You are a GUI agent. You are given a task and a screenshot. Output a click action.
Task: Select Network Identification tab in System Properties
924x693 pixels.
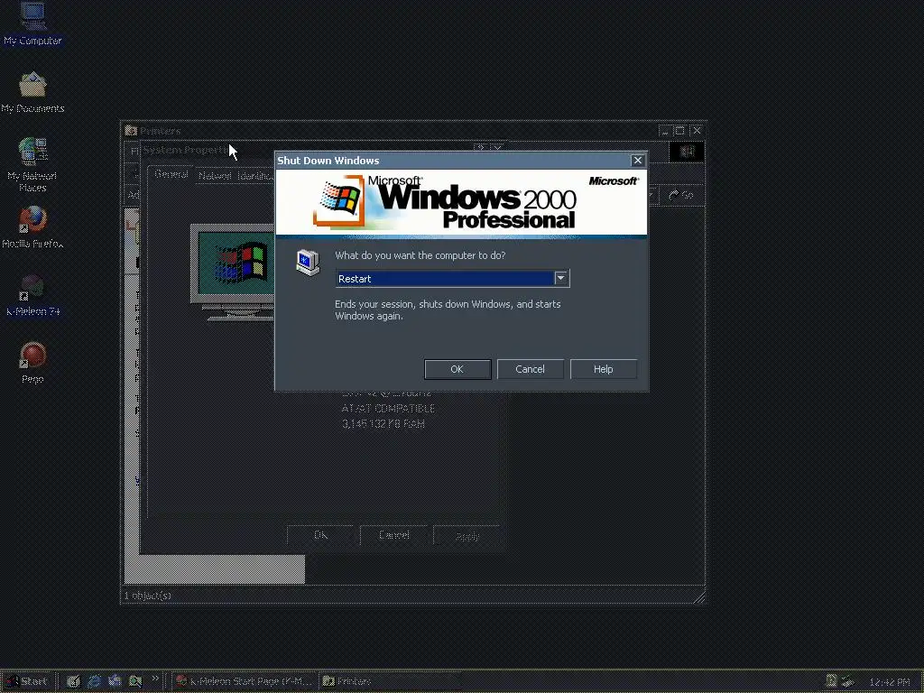[236, 176]
